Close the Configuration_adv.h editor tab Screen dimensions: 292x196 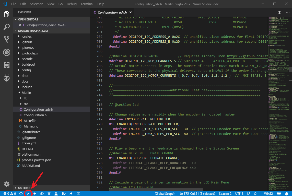(x=131, y=12)
